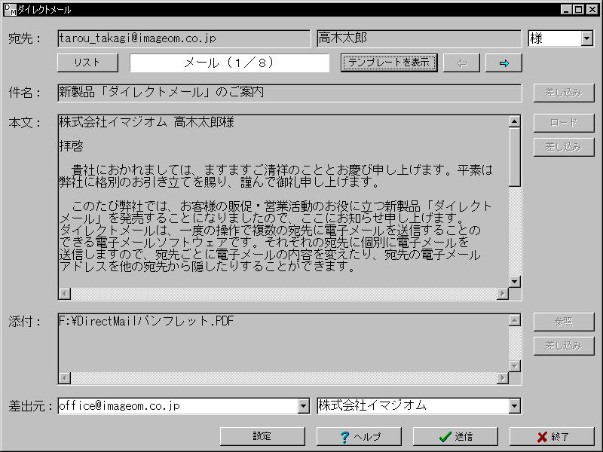603x452 pixels.
Task: Expand the 様 honorific dropdown
Action: 587,38
